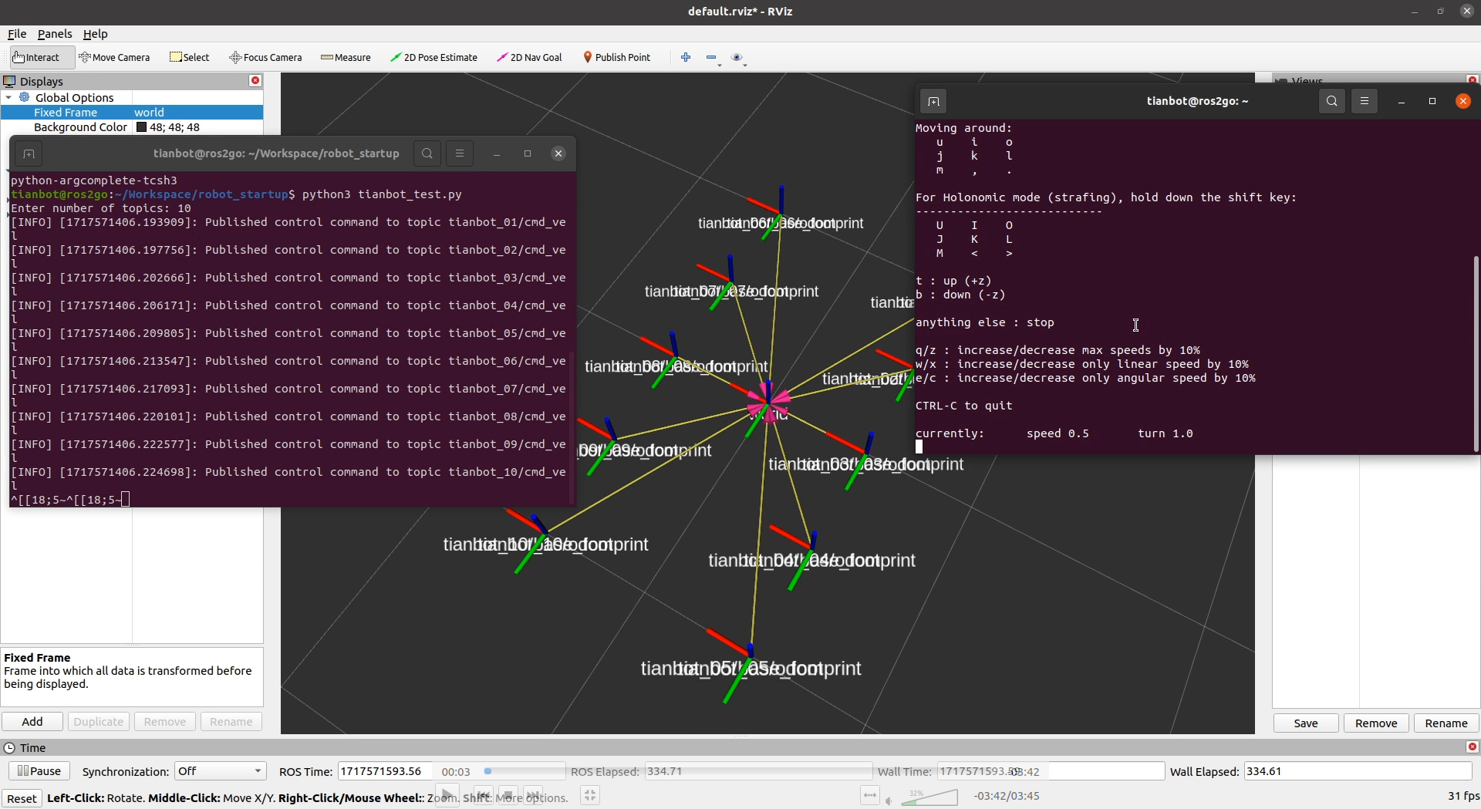The height and width of the screenshot is (809, 1481).
Task: Click the overlay stop button
Action: (x=508, y=795)
